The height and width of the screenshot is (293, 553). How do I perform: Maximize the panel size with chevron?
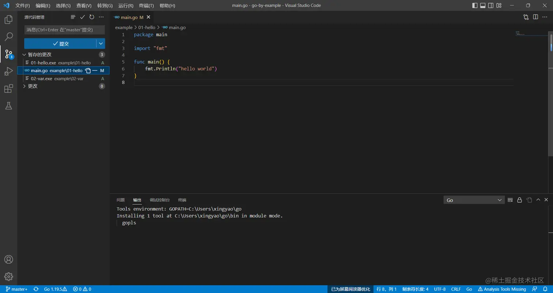(x=538, y=200)
